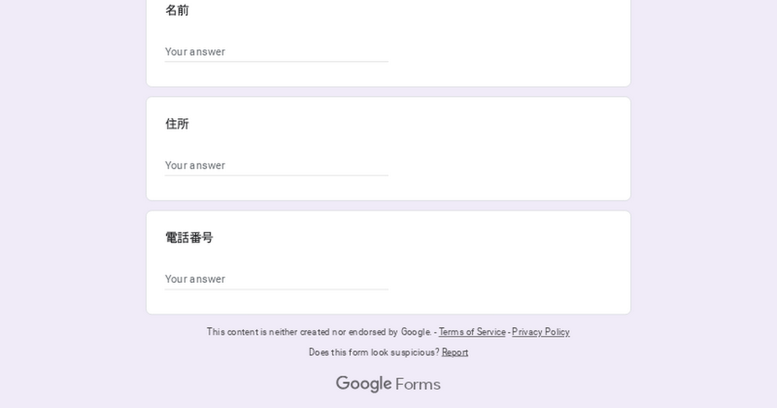The image size is (777, 408).
Task: Click the underline beneath the 住所 answer field
Action: click(x=276, y=176)
